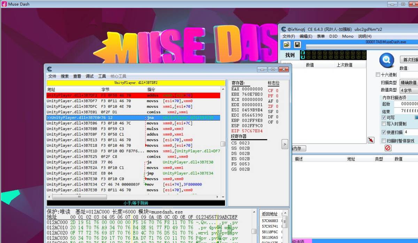Click the fast scan alignment field showing 4
Viewport: 418px width, 243px height.
coord(411,132)
